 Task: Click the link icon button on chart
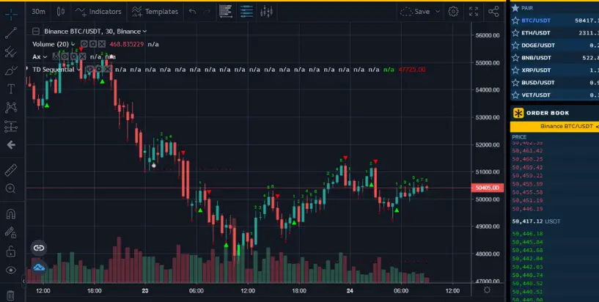coord(39,248)
